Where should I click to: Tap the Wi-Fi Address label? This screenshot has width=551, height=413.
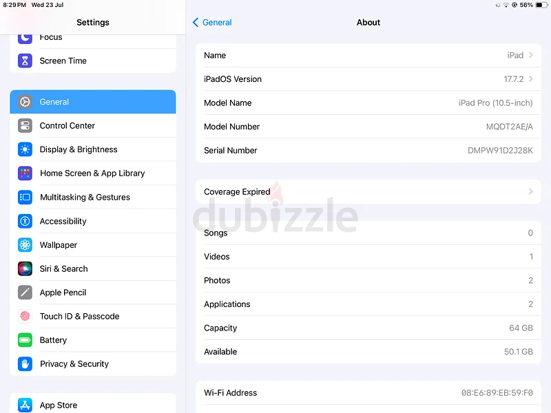pyautogui.click(x=230, y=393)
